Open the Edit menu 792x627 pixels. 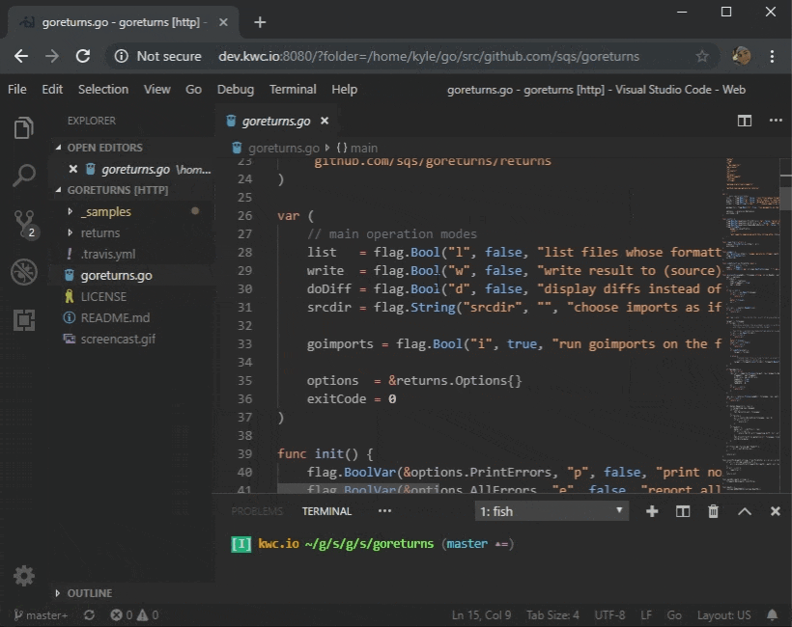coord(52,90)
